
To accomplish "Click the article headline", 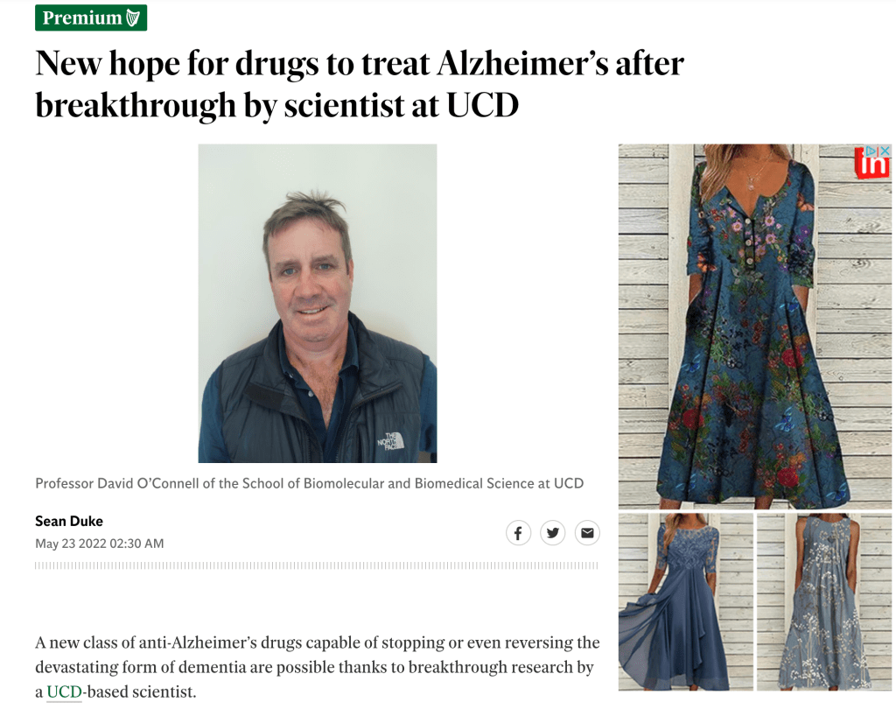I will (360, 84).
